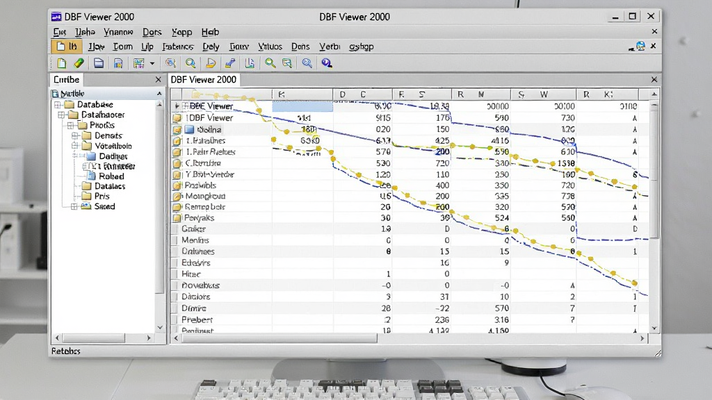Tick the row box beside 'Menius'
This screenshot has width=712, height=400.
(175, 240)
